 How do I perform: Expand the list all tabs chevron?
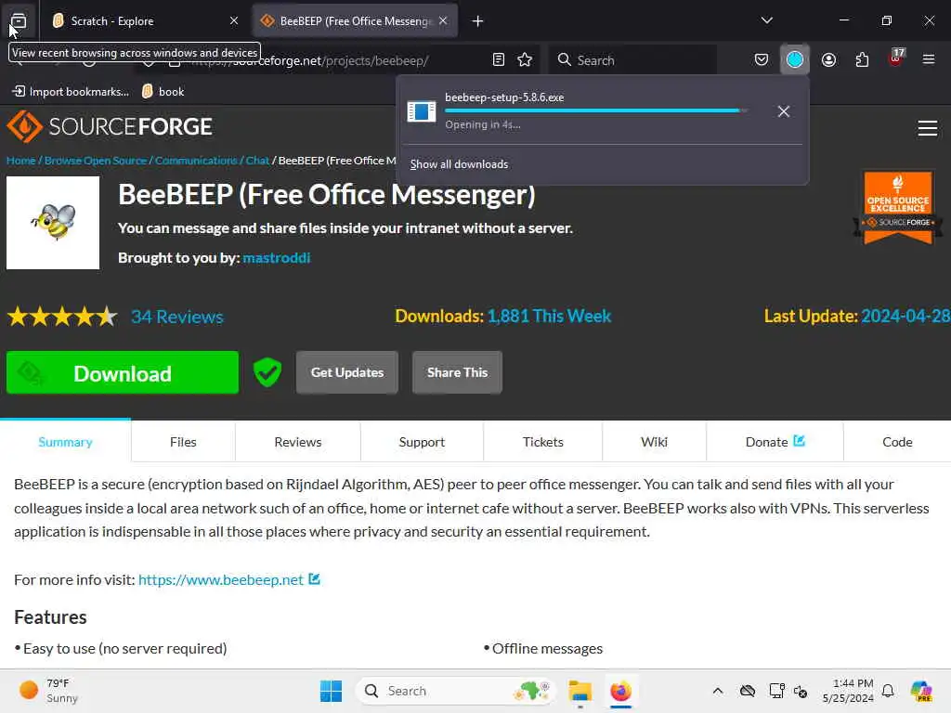click(767, 20)
